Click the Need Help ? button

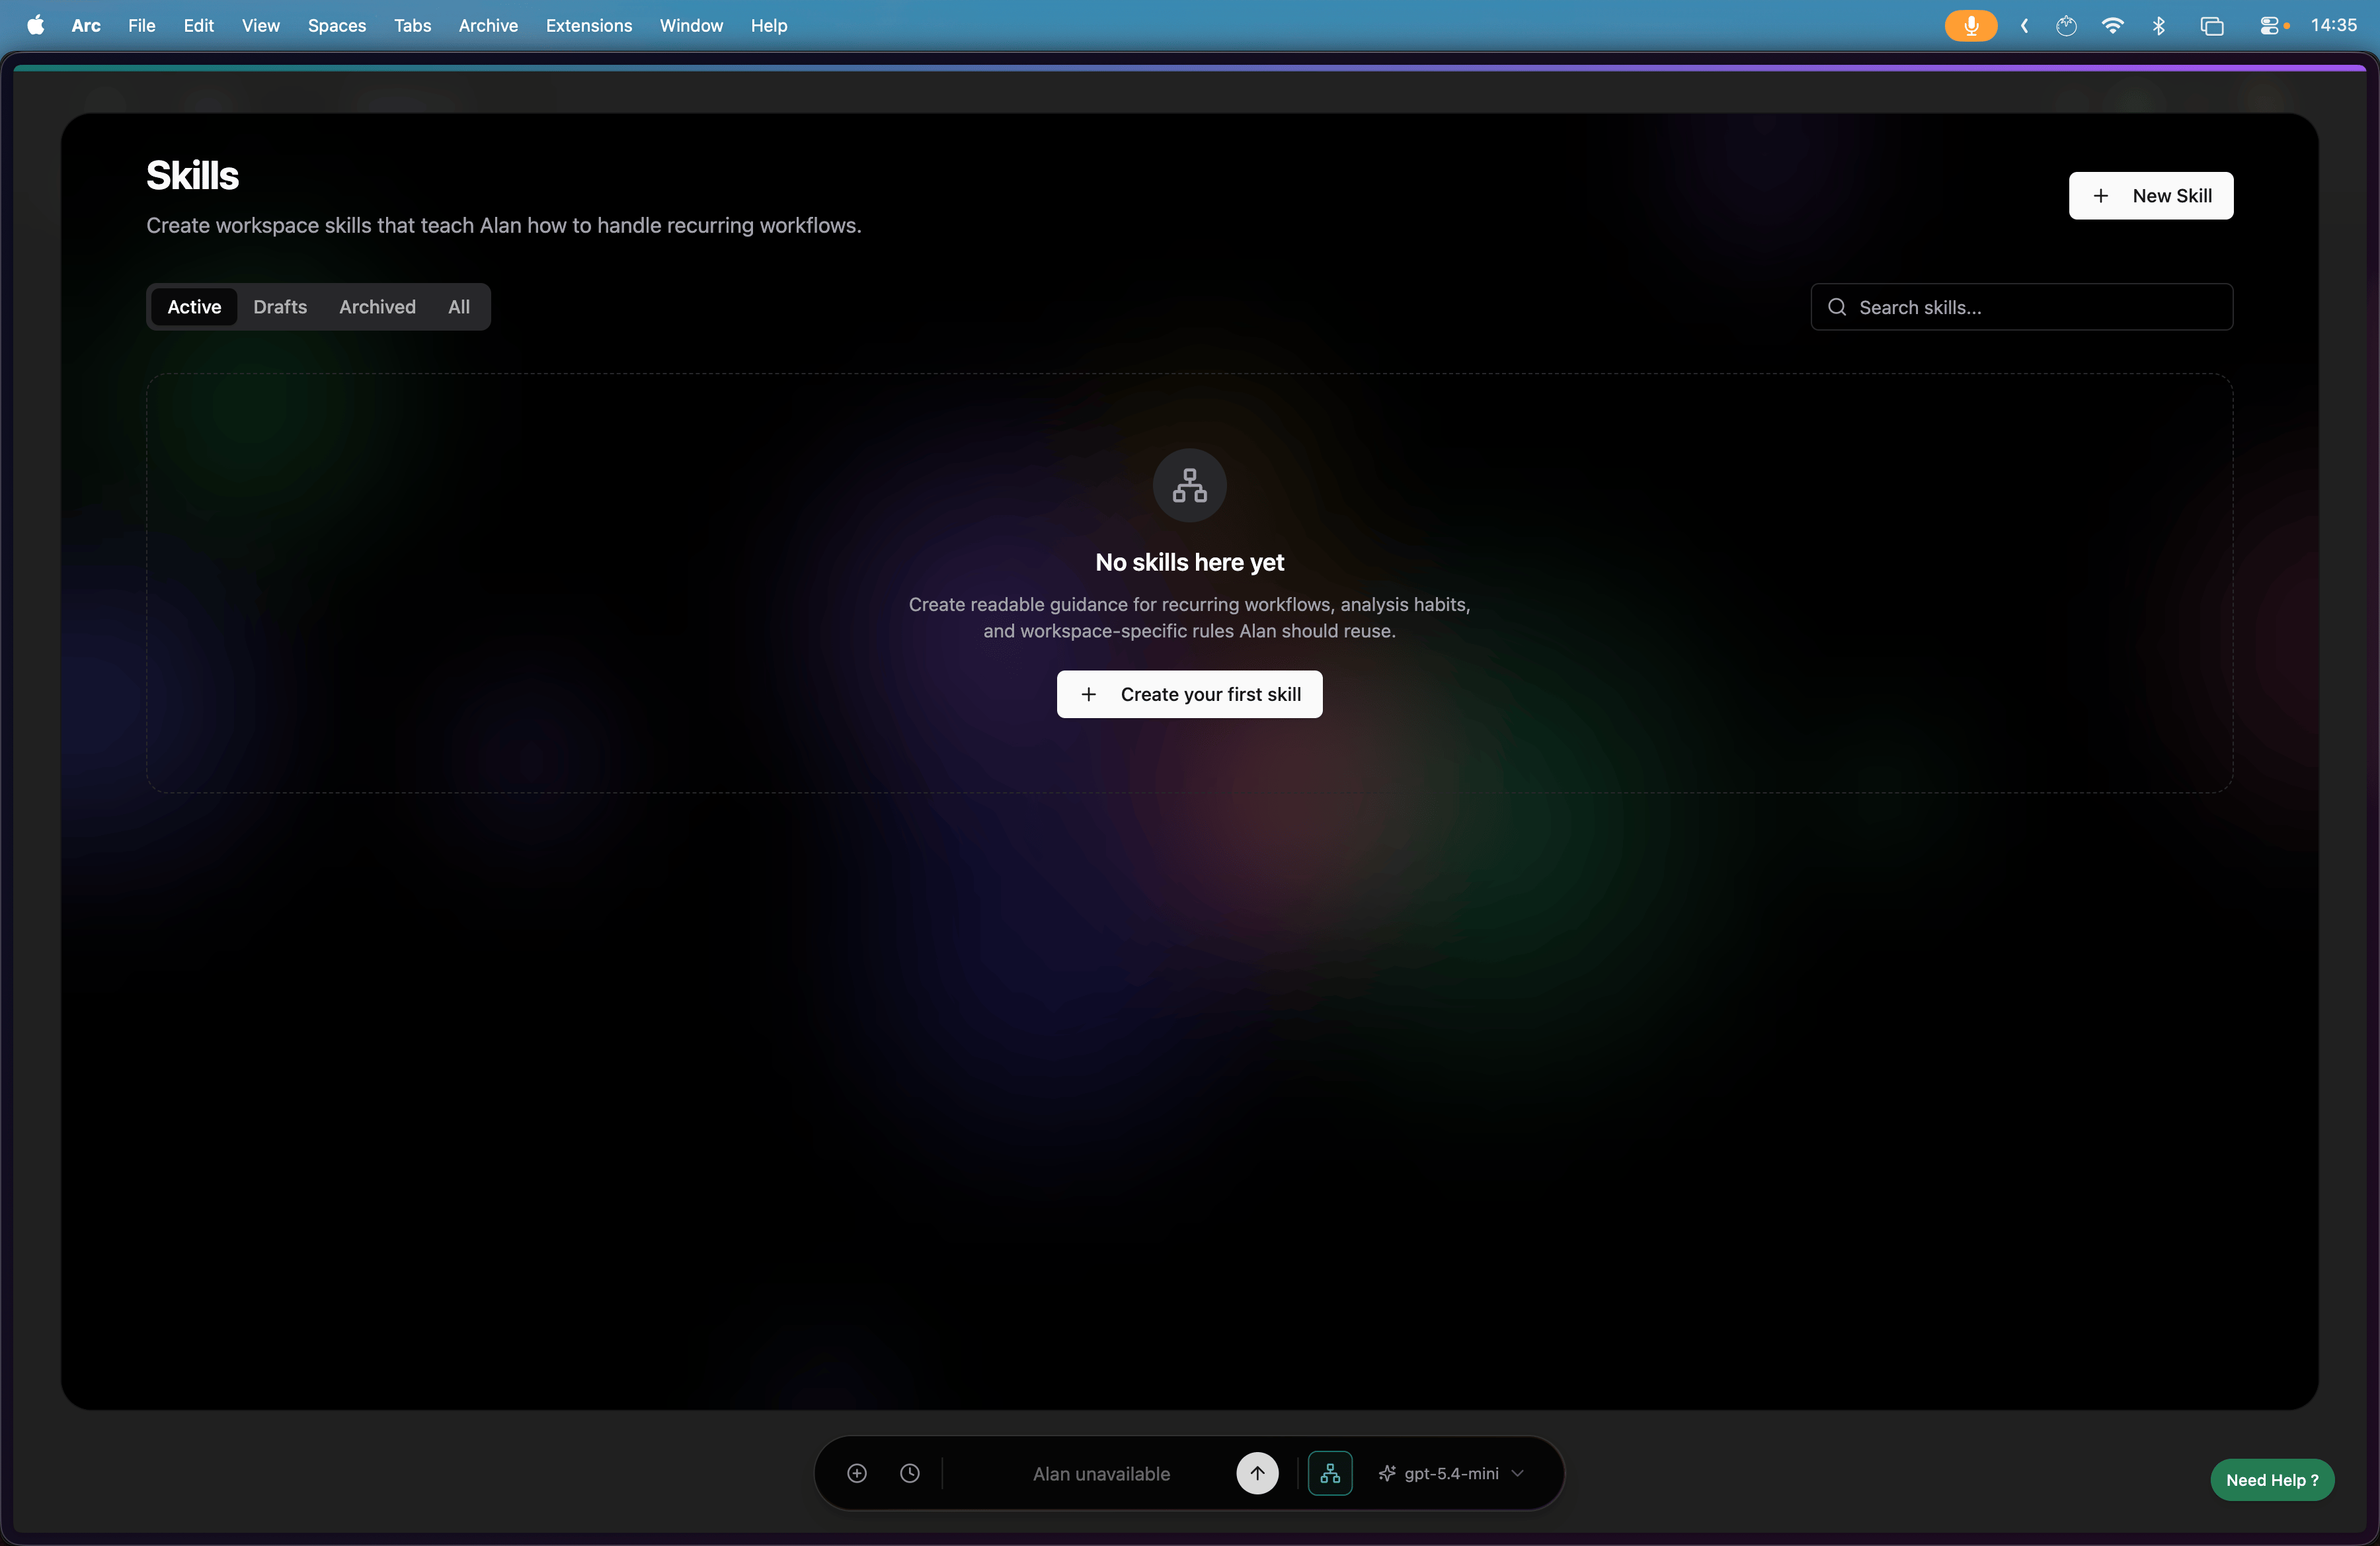point(2272,1480)
